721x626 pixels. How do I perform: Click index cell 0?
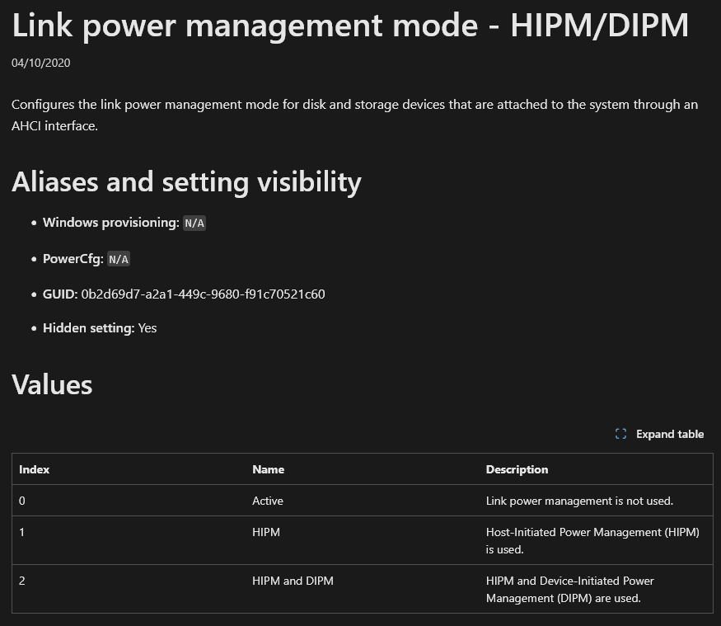22,501
